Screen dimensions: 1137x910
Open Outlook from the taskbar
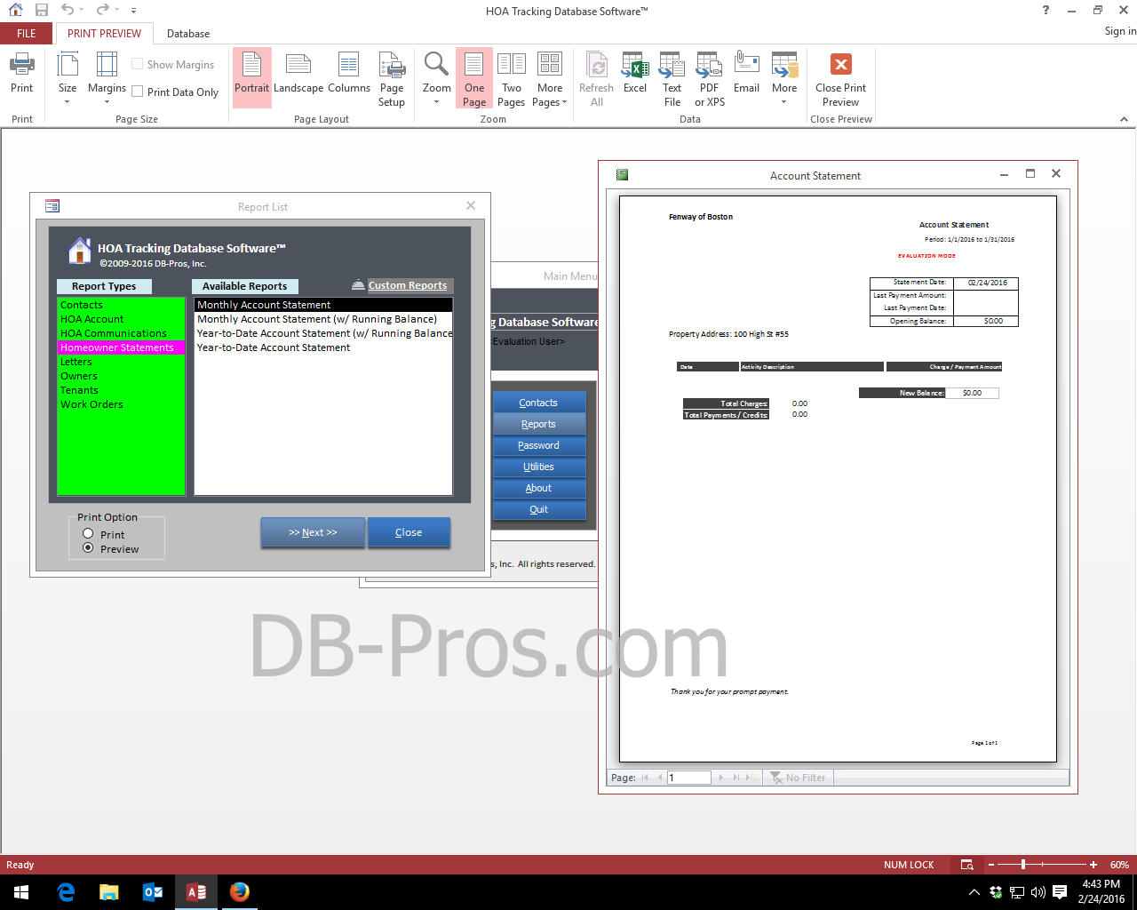(153, 892)
